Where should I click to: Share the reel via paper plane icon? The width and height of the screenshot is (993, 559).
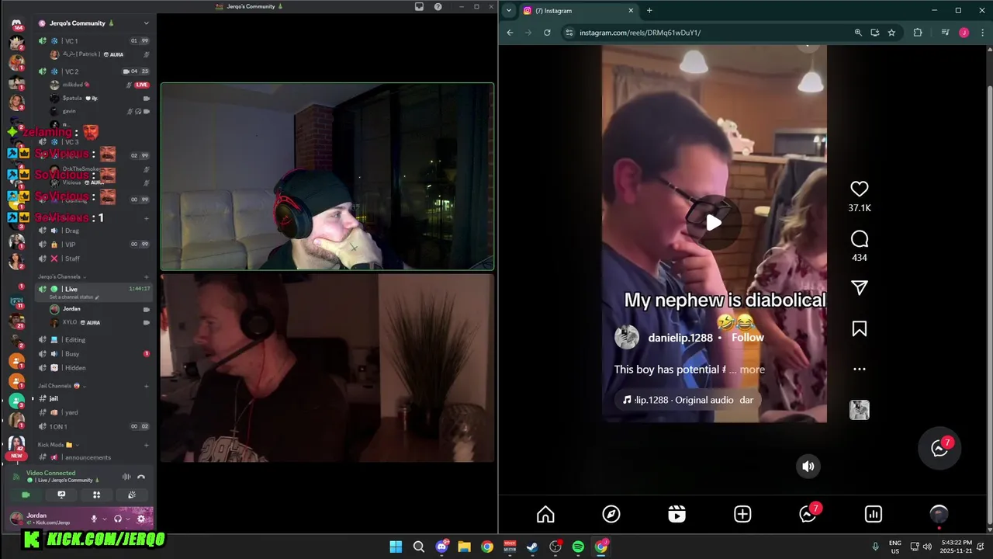(x=859, y=288)
